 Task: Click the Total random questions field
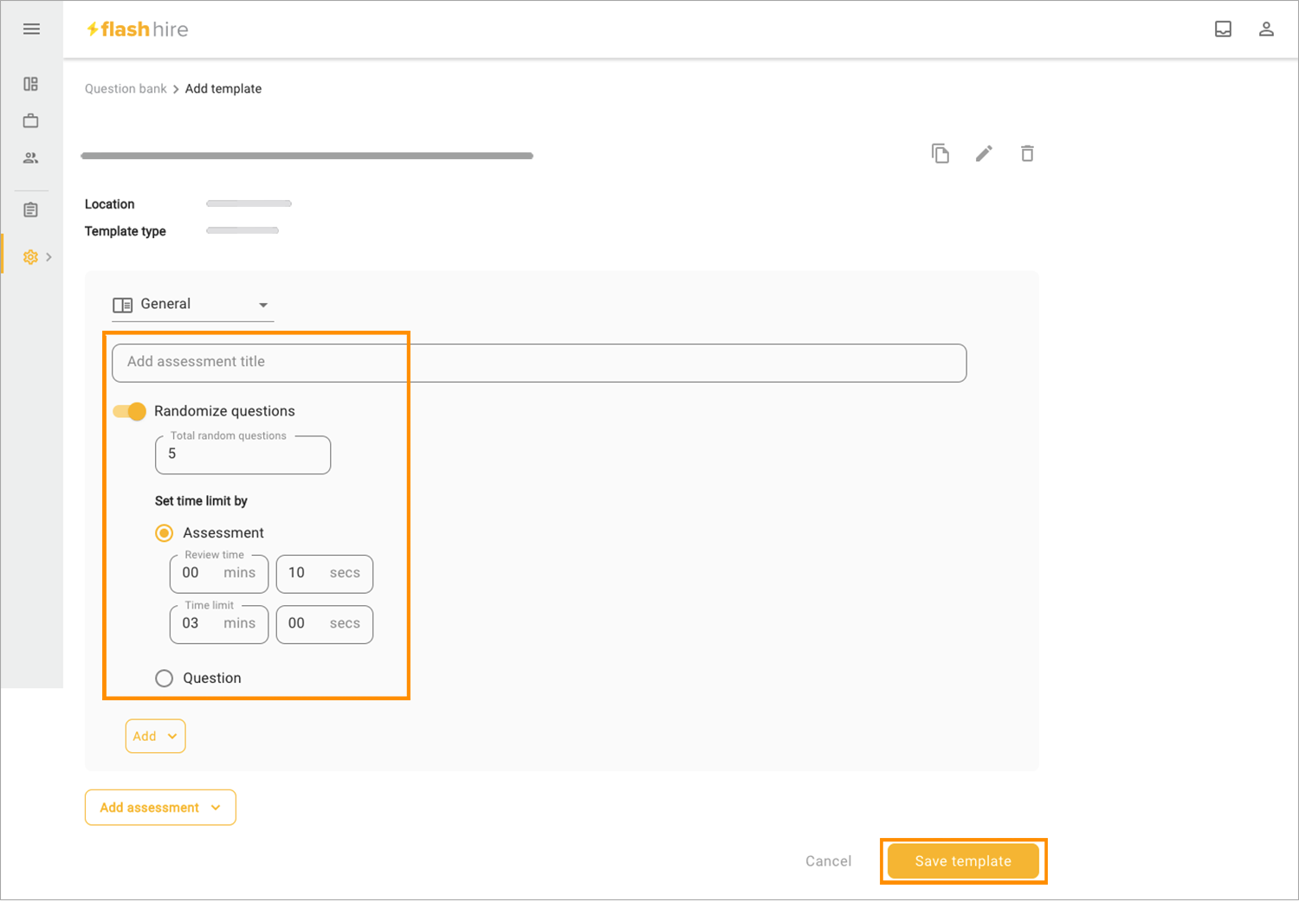(x=242, y=454)
